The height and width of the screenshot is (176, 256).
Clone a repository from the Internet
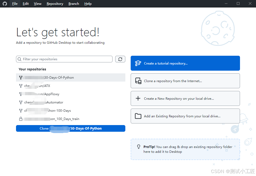coord(185,81)
